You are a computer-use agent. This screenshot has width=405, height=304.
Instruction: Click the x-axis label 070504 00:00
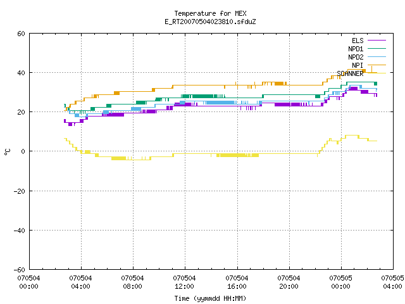click(28, 282)
